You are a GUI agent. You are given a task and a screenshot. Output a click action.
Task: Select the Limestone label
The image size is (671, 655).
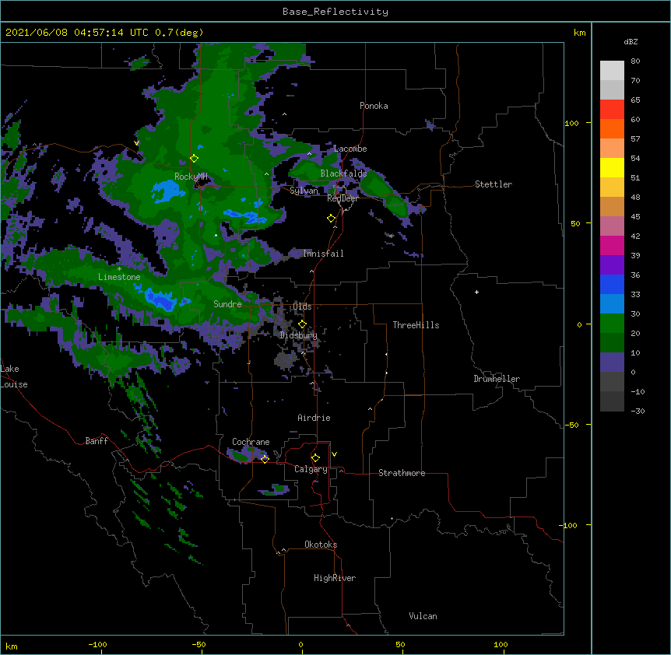119,277
